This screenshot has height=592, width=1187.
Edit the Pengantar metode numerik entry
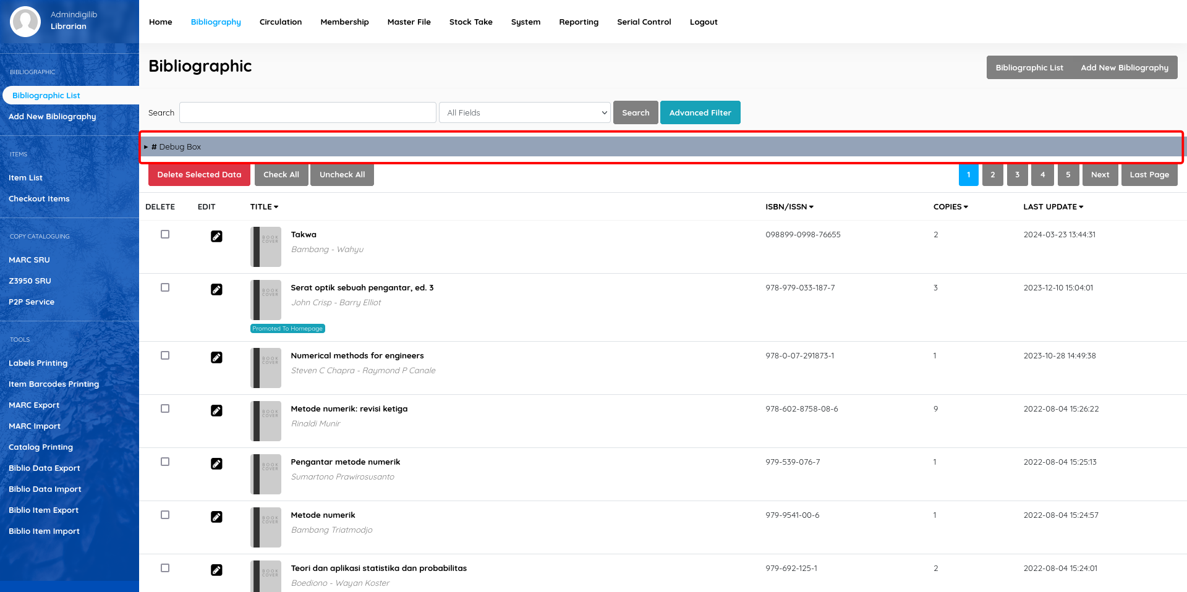pyautogui.click(x=216, y=463)
